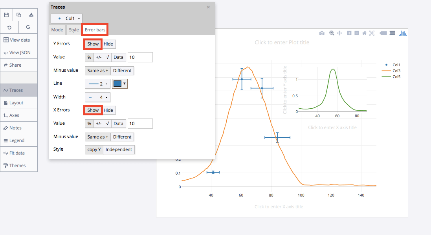Undo the last change

pos(9,27)
